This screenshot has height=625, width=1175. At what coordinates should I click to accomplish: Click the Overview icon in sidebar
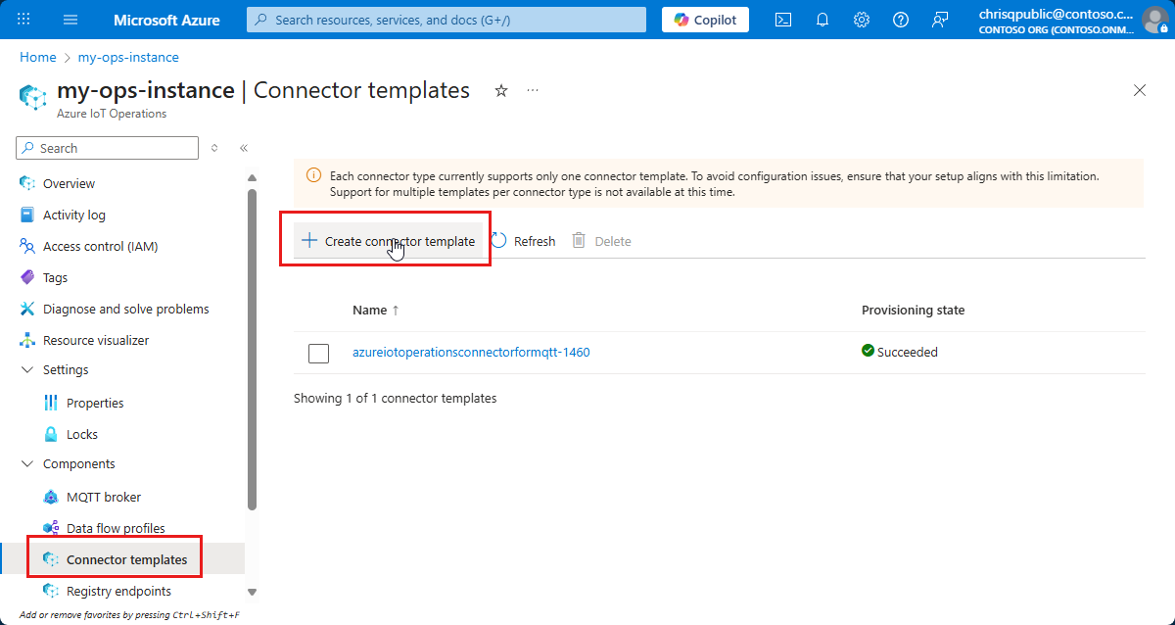(x=27, y=183)
